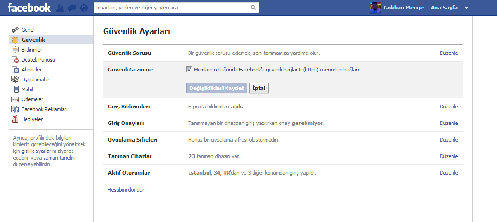The image size is (497, 222).
Task: Click the Facebook Reklamları icon
Action: pyautogui.click(x=15, y=109)
